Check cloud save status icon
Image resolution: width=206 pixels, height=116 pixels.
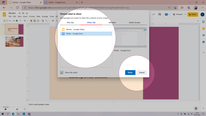pyautogui.click(x=27, y=13)
